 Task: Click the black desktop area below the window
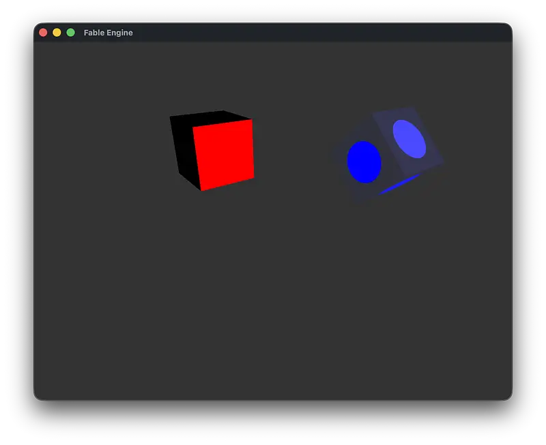(273, 424)
